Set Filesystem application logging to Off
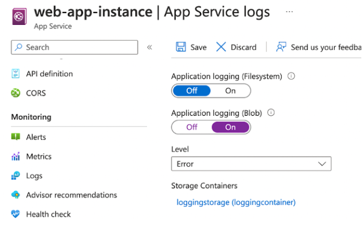 (192, 90)
